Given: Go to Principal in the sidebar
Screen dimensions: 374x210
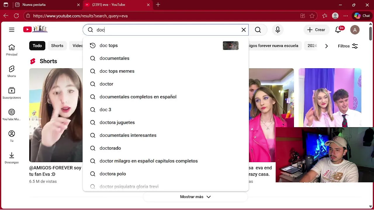Looking at the screenshot, I should (x=12, y=50).
